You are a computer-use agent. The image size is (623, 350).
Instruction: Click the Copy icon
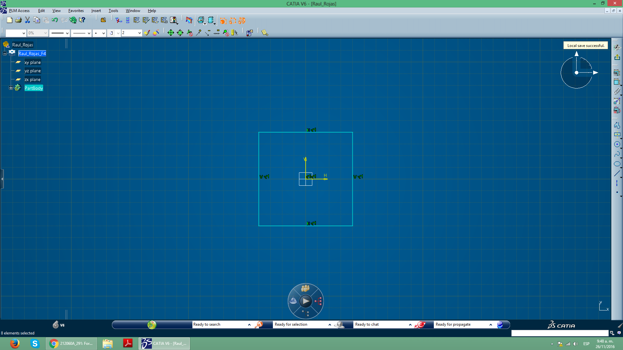[x=37, y=20]
